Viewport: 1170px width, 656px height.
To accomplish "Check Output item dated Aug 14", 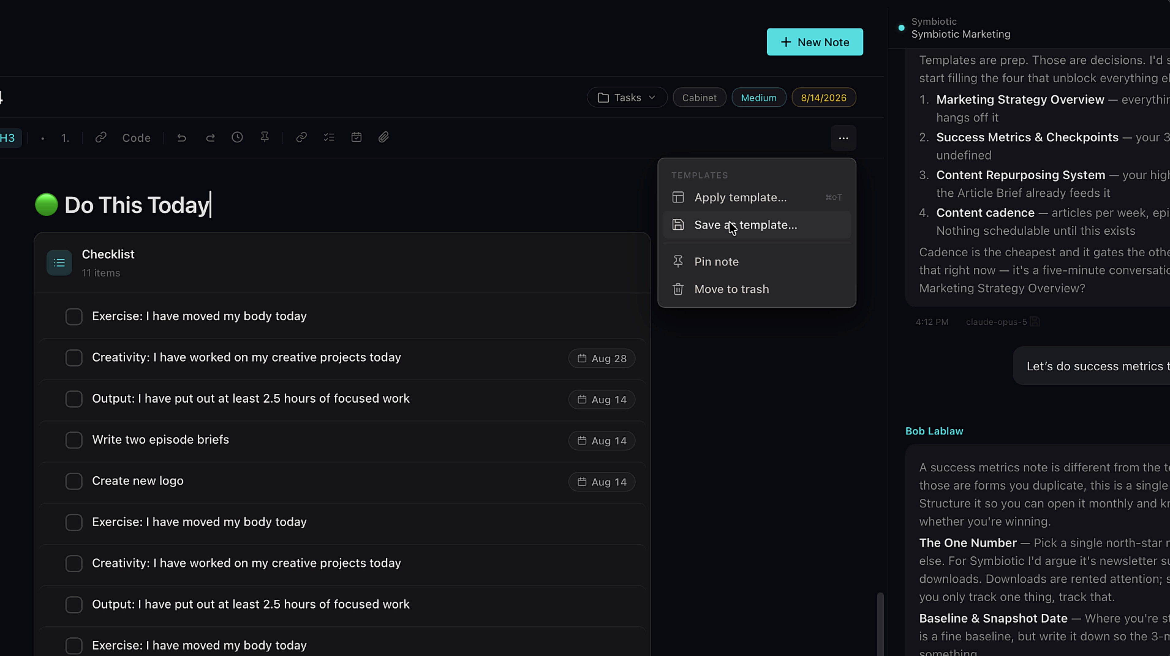I will click(x=74, y=399).
